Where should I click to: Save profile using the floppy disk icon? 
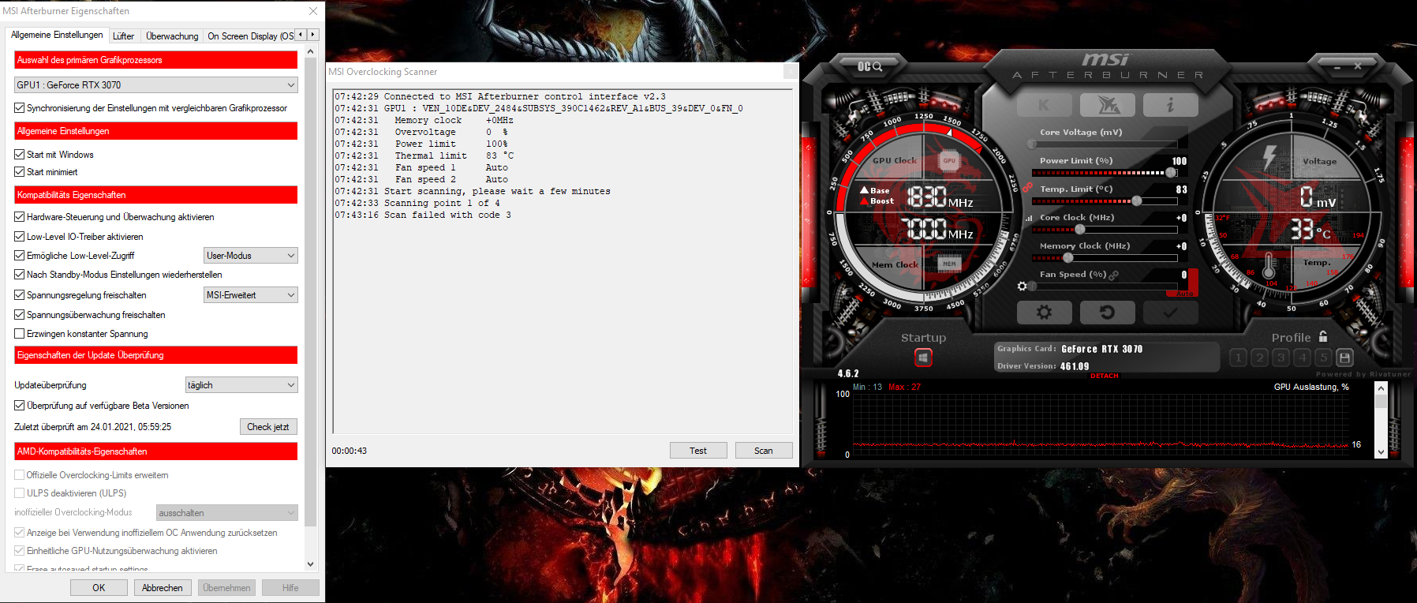click(x=1344, y=358)
